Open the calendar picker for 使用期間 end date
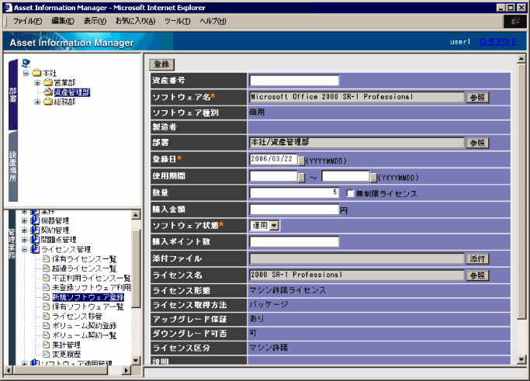The height and width of the screenshot is (381, 530). click(x=373, y=178)
